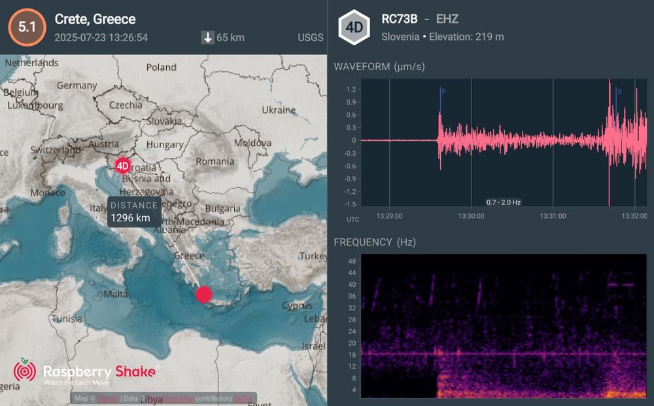Click the 5.1 magnitude circle badge

27,27
